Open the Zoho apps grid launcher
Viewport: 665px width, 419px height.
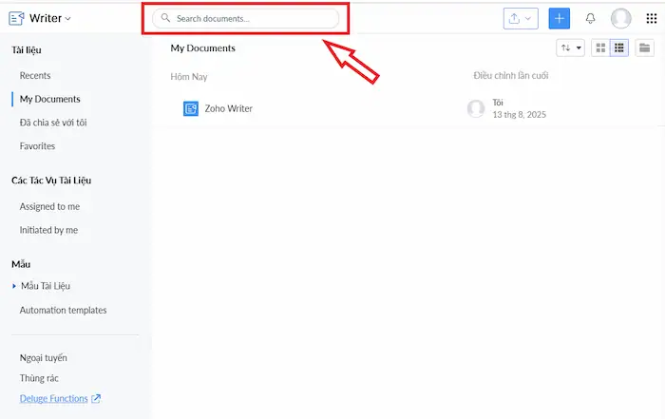tap(651, 18)
